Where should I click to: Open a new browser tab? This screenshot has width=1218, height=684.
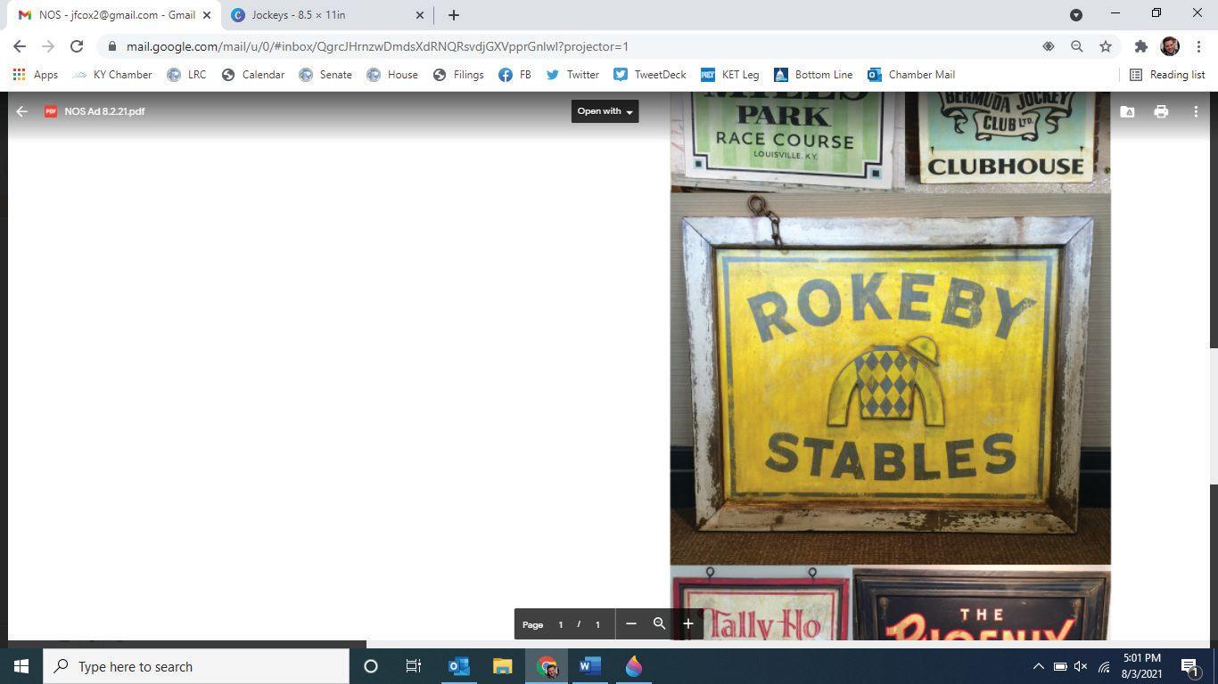click(x=454, y=15)
